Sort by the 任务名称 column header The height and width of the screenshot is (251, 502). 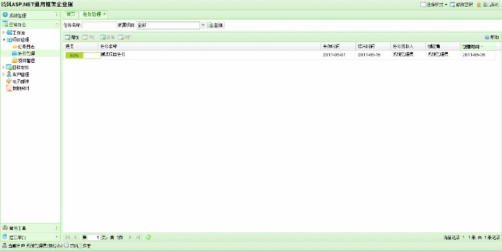(210, 46)
